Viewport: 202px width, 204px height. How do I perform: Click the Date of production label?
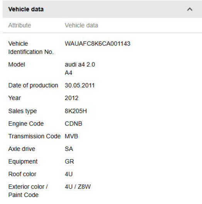(33, 85)
